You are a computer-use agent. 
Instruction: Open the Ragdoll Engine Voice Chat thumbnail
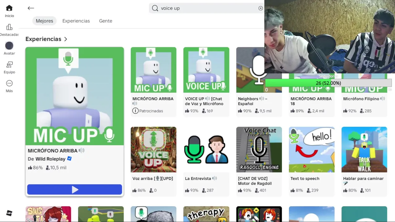click(x=259, y=150)
